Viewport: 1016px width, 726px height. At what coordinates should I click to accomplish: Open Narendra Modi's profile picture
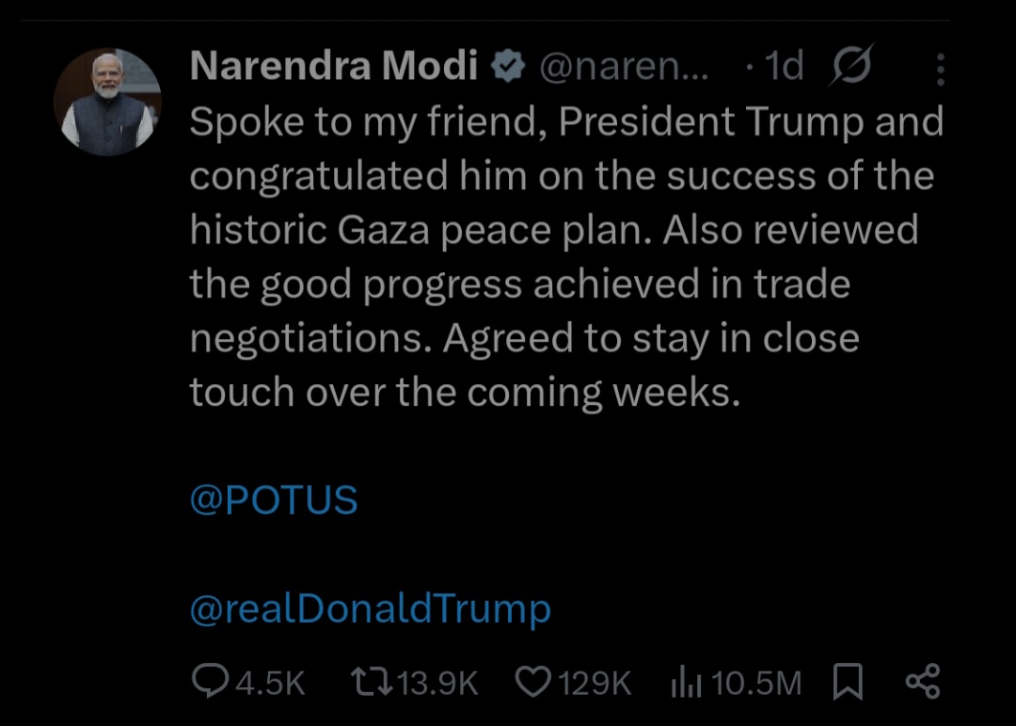tap(107, 102)
